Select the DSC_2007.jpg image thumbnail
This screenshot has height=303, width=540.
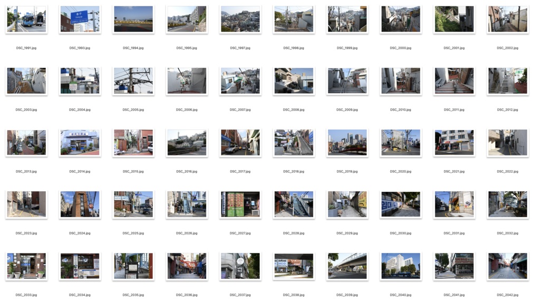240,81
